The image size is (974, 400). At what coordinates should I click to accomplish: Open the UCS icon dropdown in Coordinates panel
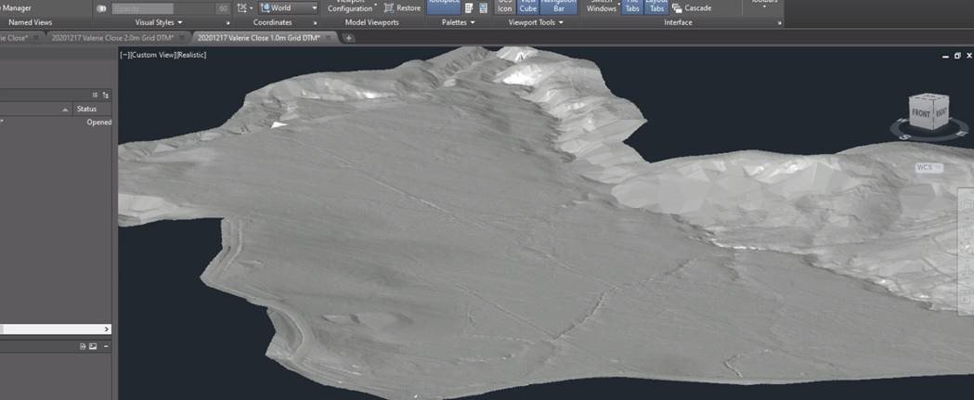pyautogui.click(x=245, y=8)
